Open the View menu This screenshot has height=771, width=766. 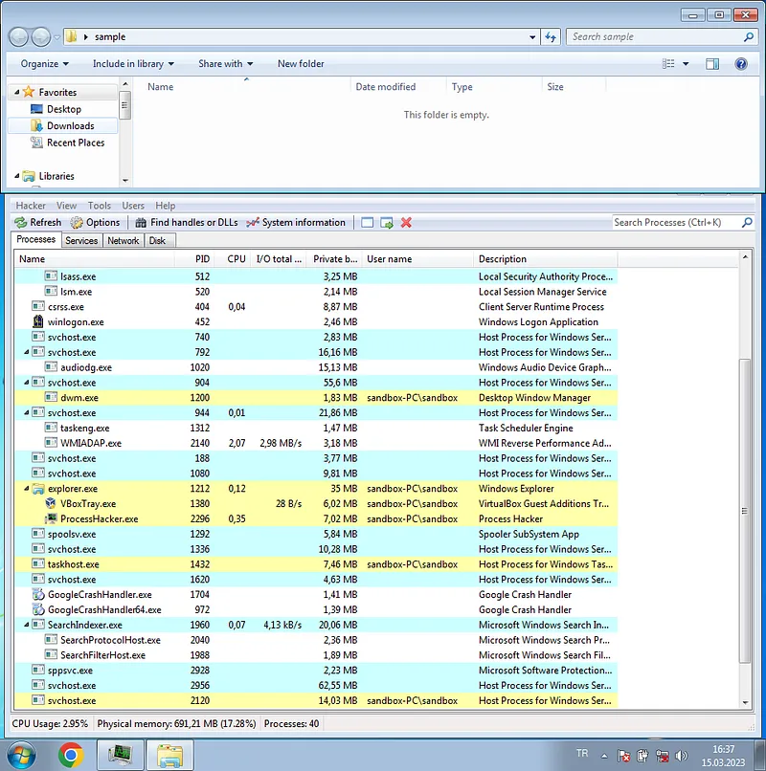point(66,206)
